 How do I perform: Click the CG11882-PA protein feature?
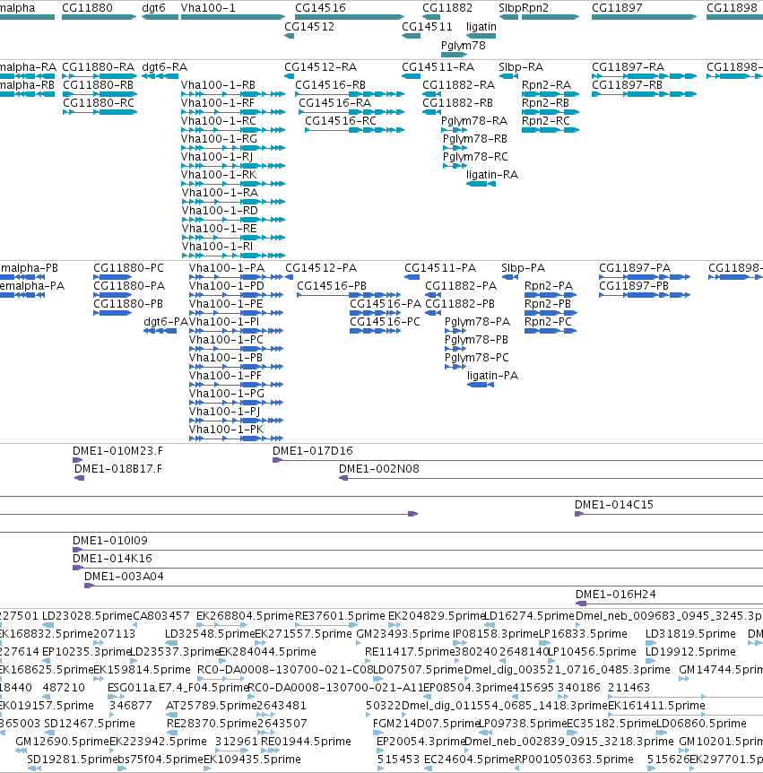433,295
